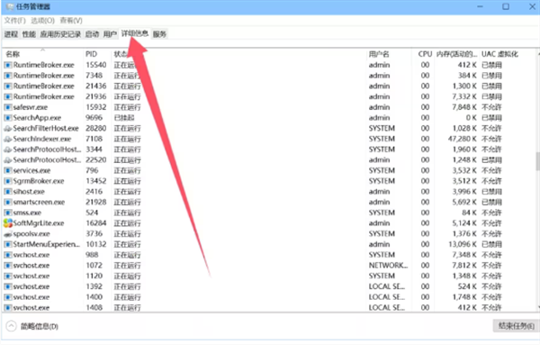
Task: Select memory value 84 K
Action: tap(470, 213)
